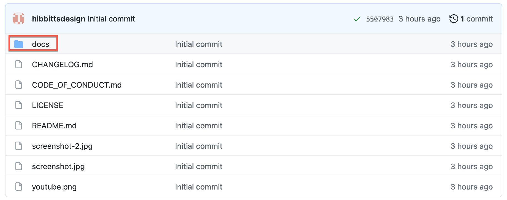View the 1 commit history
The image size is (507, 200).
[476, 19]
